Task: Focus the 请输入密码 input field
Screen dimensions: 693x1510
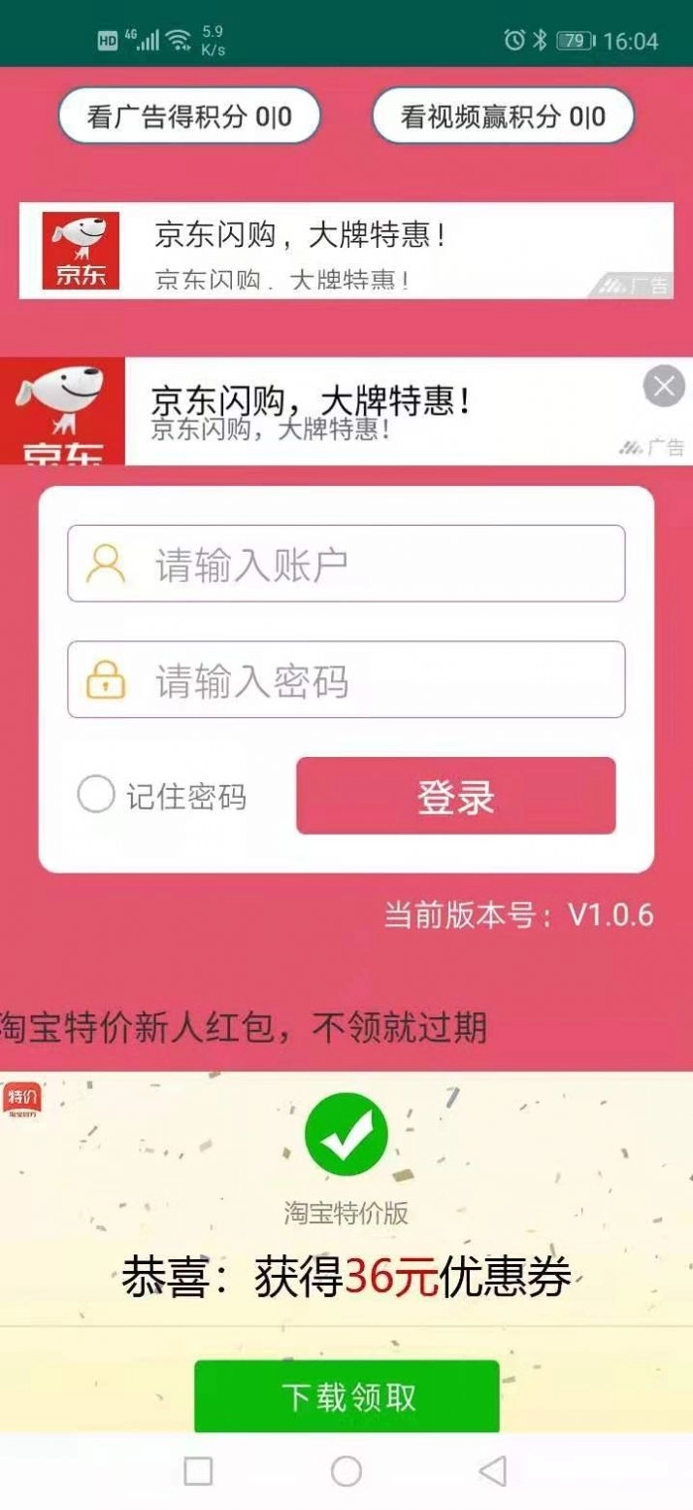Action: [x=346, y=680]
